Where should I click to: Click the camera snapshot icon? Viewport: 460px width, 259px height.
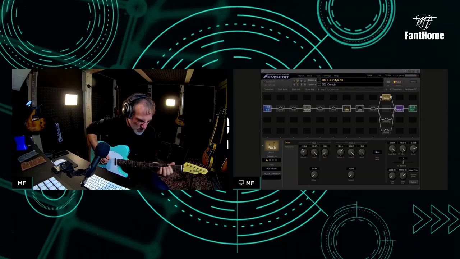tap(388, 82)
